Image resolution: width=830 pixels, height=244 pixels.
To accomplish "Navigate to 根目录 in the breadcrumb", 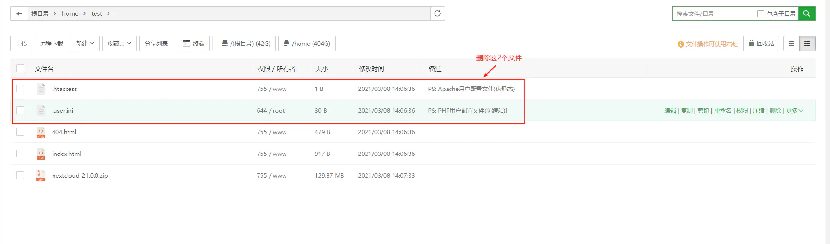I will click(x=40, y=13).
